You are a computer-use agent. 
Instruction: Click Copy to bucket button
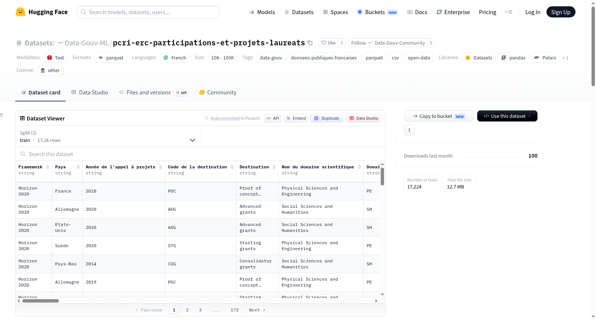[x=439, y=116]
